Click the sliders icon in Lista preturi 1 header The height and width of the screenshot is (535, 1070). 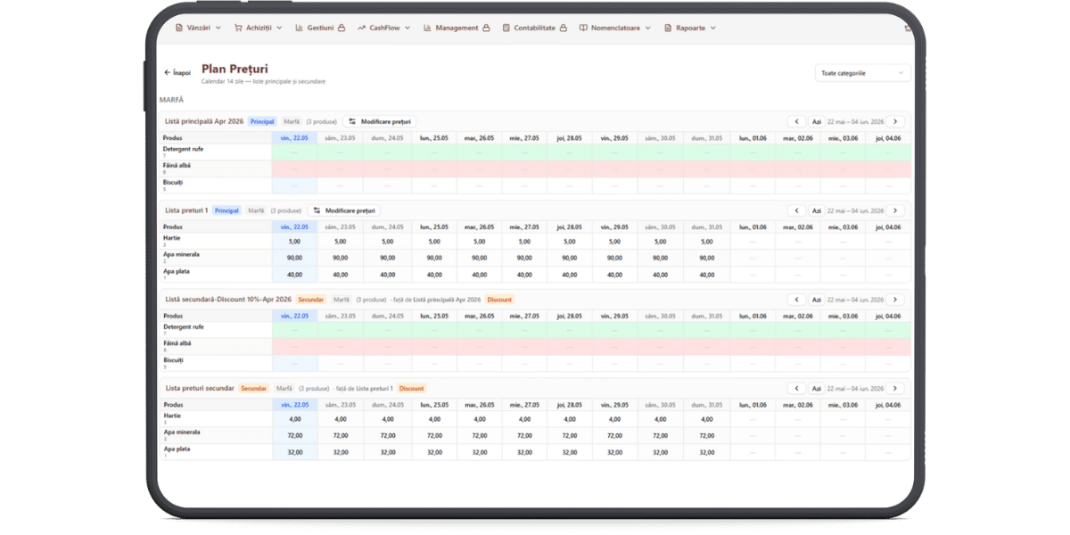click(x=316, y=210)
